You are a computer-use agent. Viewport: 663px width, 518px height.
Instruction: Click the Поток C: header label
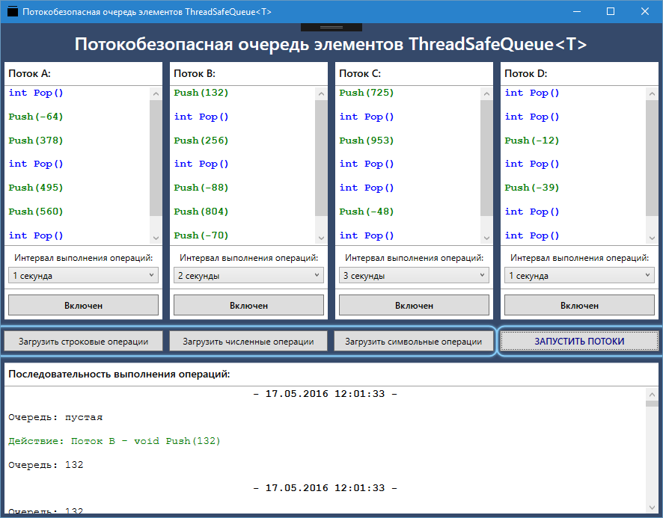coord(360,73)
